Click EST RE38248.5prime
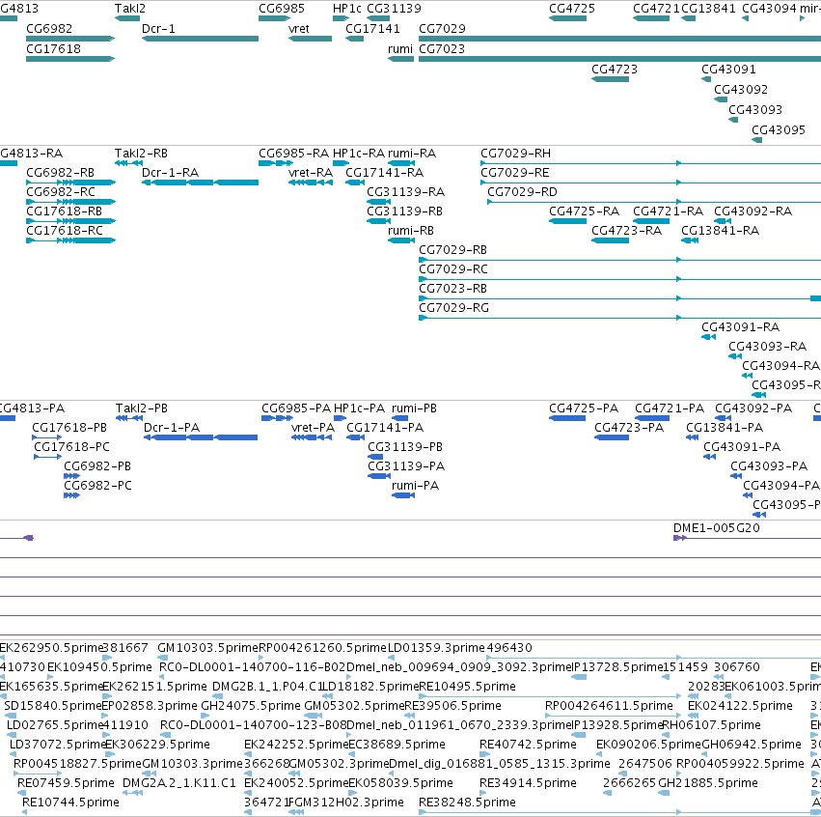821x817 pixels. (620, 812)
